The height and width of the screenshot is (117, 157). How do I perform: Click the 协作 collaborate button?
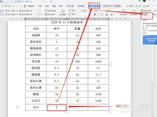(138, 6)
